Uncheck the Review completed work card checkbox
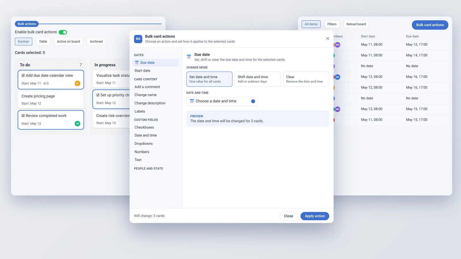The image size is (461, 259). pyautogui.click(x=23, y=116)
